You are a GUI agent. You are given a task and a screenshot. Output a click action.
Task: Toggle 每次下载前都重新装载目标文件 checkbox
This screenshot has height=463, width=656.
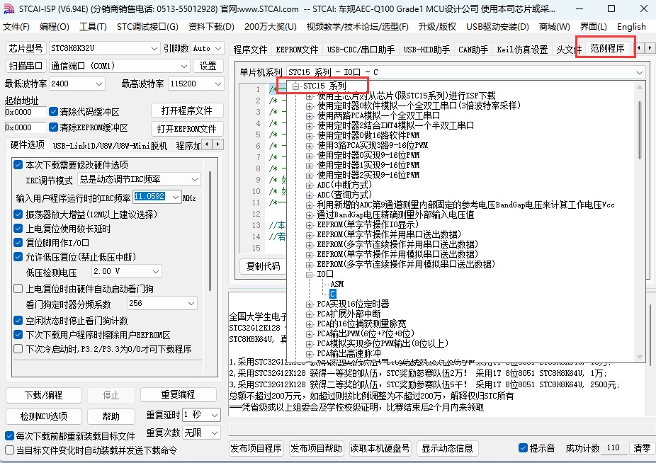(9, 436)
